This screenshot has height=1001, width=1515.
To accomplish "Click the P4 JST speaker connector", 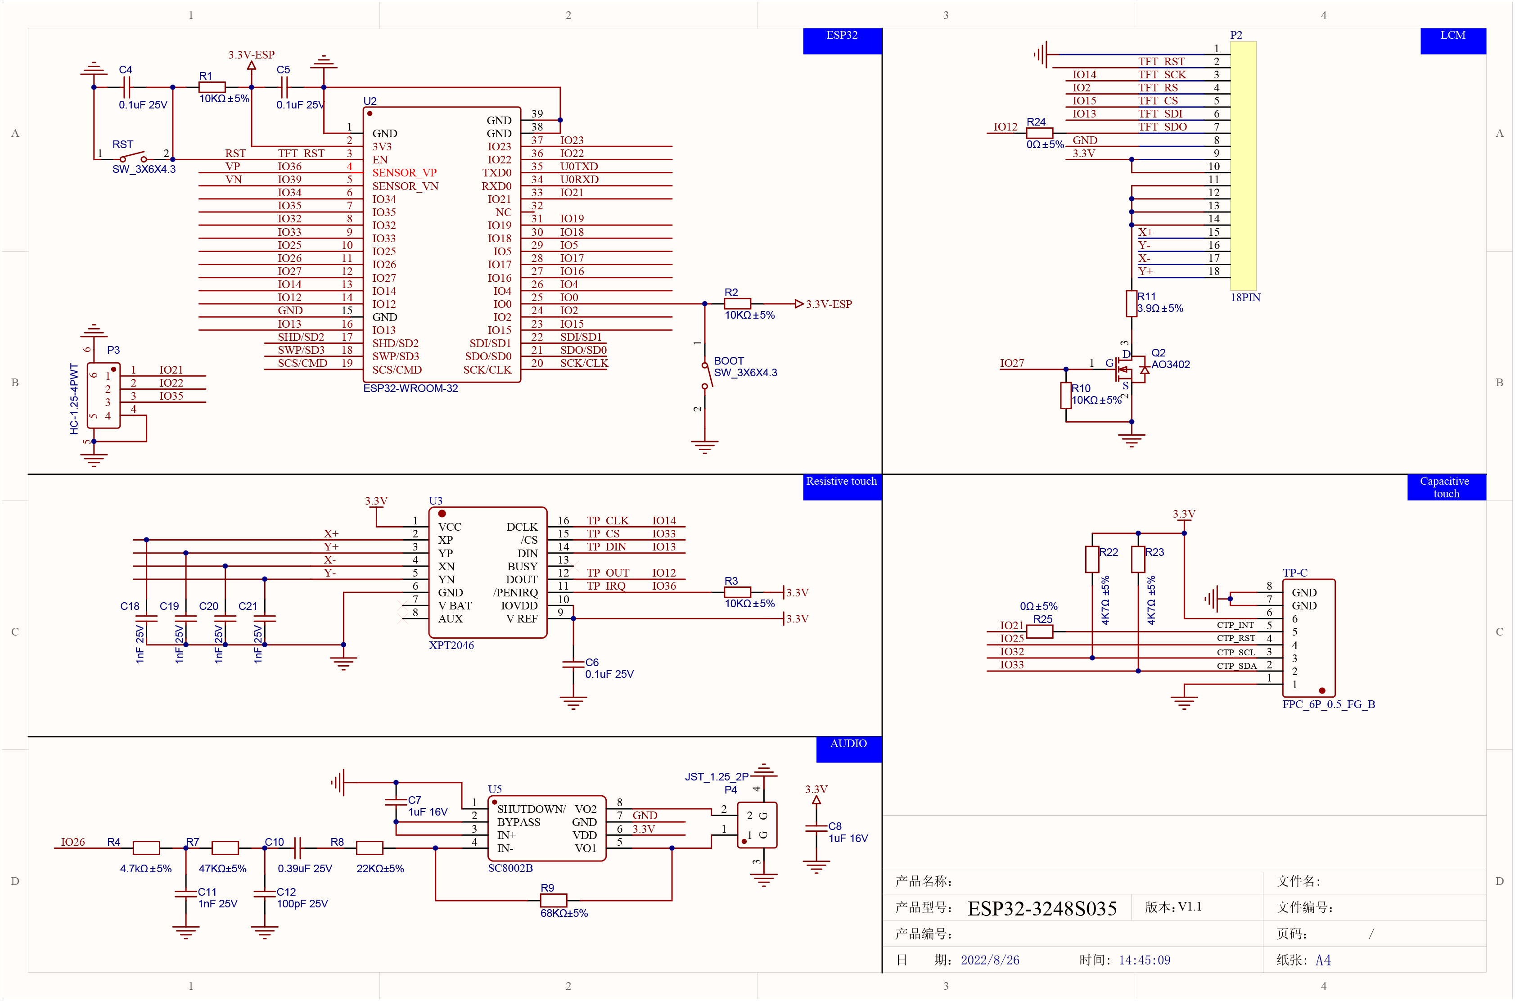I will (757, 825).
